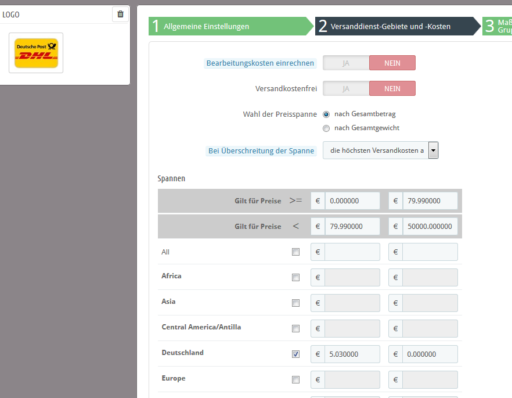
Task: Set Bearbeitungskosten einrechnen to NEIN
Action: 392,63
